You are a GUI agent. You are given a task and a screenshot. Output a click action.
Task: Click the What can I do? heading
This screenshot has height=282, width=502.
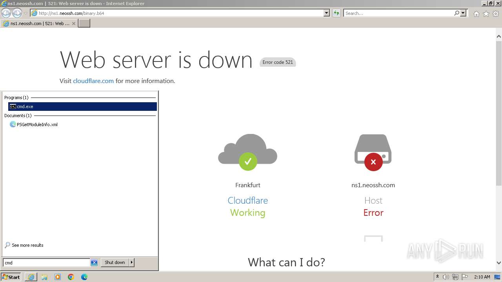point(286,262)
